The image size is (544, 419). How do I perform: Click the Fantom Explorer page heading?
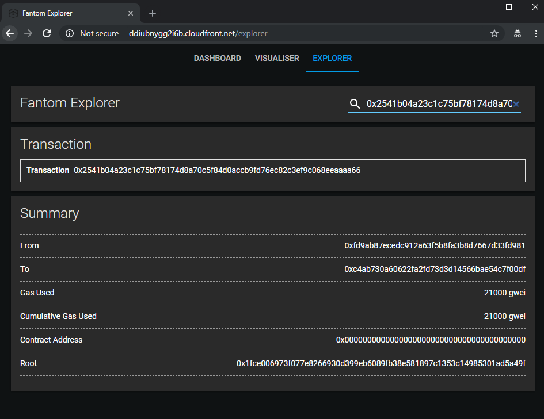70,103
